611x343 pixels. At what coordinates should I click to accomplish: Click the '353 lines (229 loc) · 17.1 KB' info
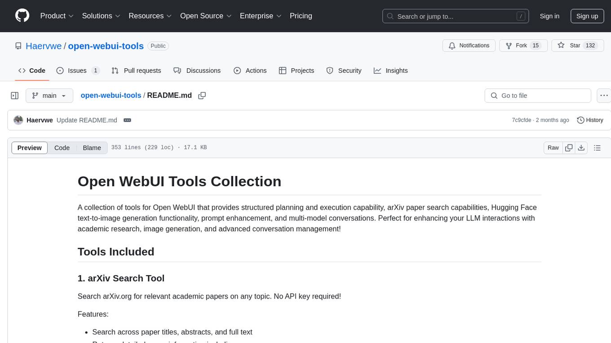(x=159, y=148)
